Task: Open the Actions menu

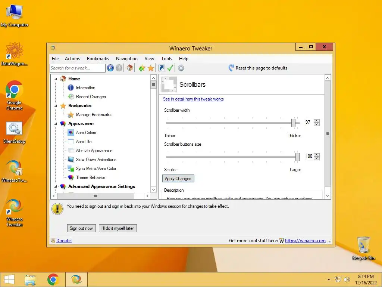Action: pos(72,59)
